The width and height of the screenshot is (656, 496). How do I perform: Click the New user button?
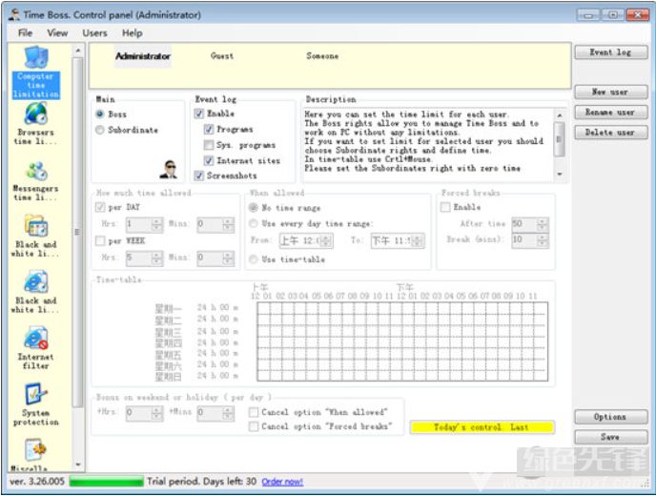(x=611, y=92)
